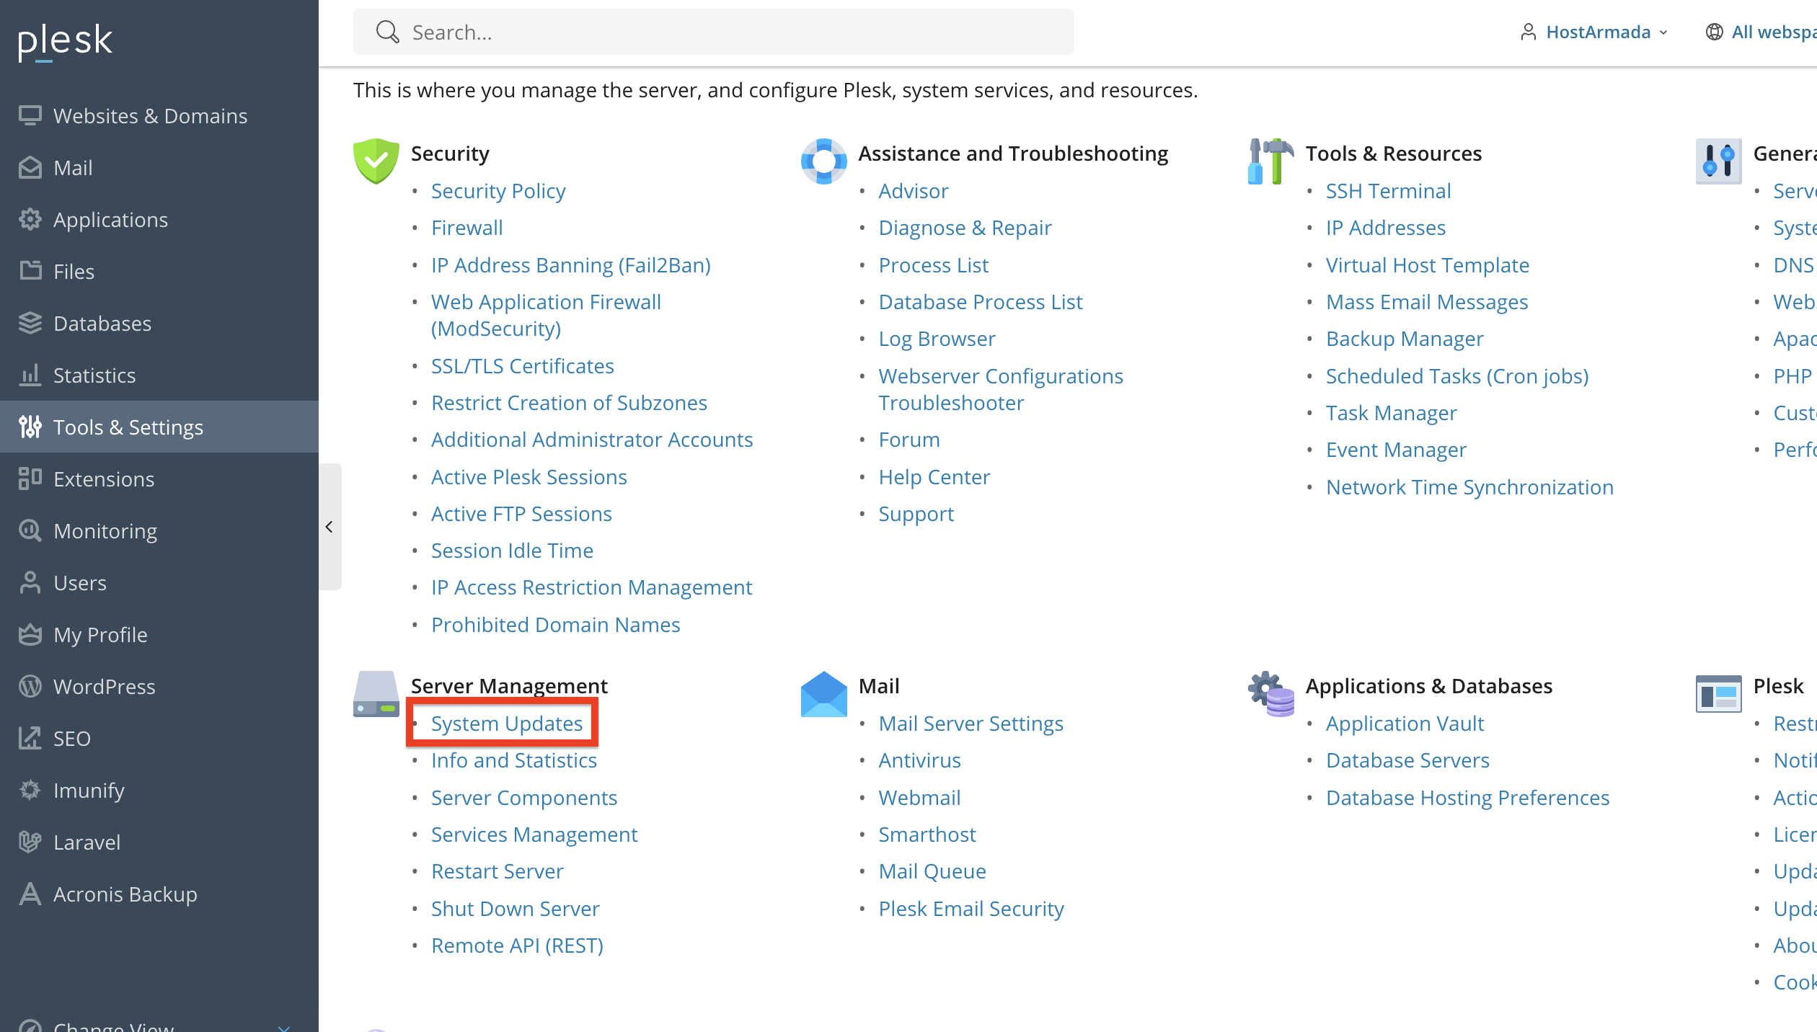This screenshot has width=1817, height=1032.
Task: Click the WordPress logo icon in sidebar
Action: [x=30, y=686]
